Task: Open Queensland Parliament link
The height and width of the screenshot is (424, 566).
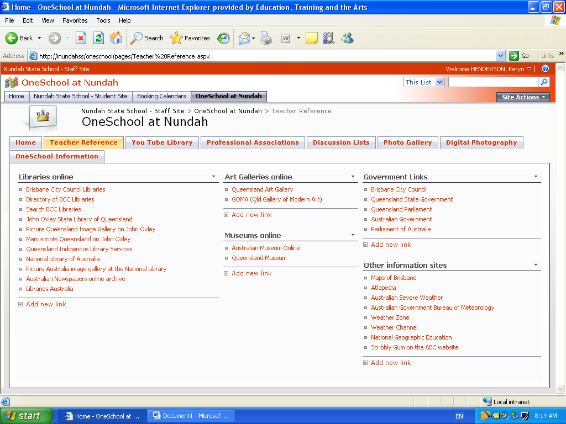Action: click(x=401, y=209)
